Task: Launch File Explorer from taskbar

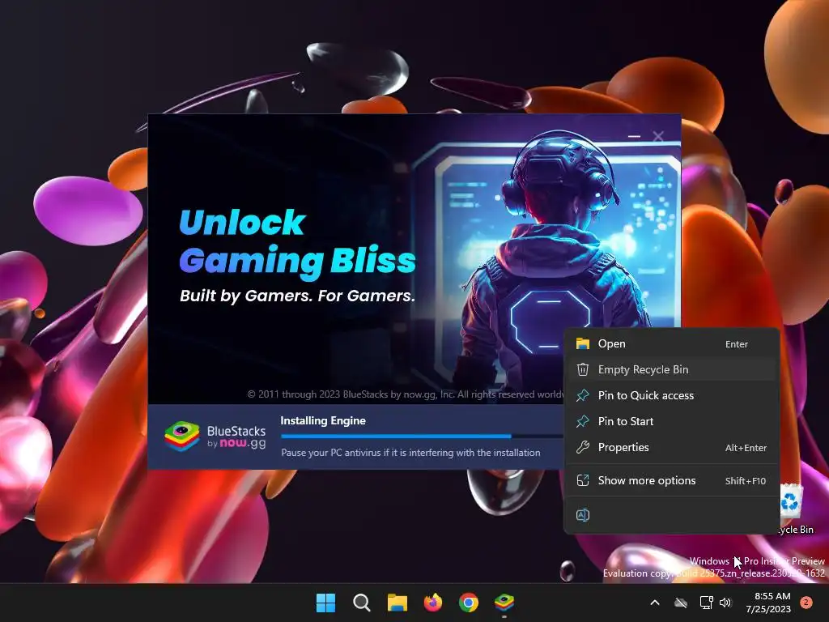Action: [x=397, y=603]
